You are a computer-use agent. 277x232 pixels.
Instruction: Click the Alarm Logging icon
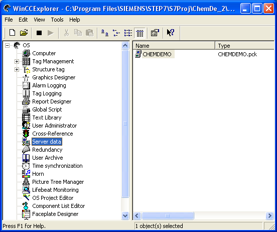(26, 85)
